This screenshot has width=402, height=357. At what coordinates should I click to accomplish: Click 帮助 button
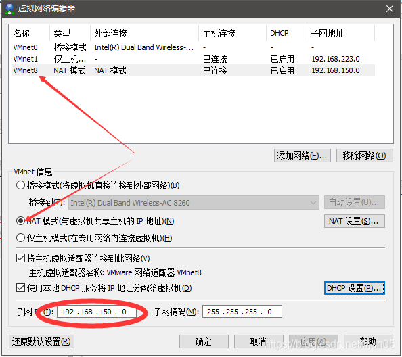(368, 341)
